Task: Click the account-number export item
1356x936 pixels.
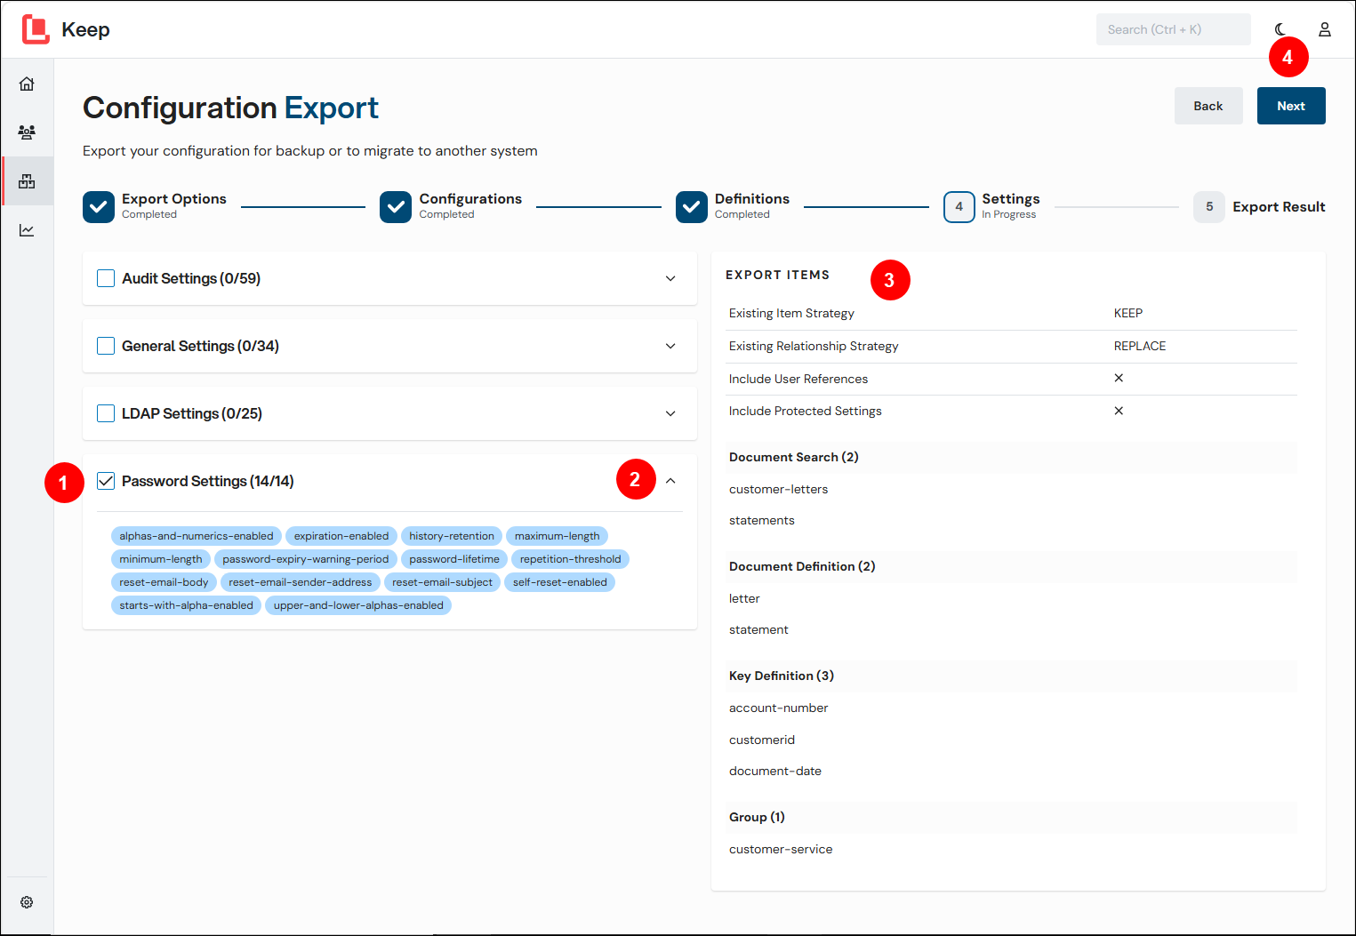Action: (779, 708)
